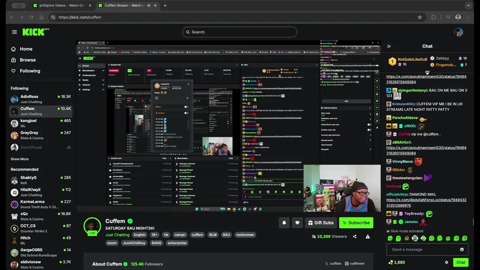Open officialchirp's x.com link in chat
480x270 pixels.
(x=426, y=203)
